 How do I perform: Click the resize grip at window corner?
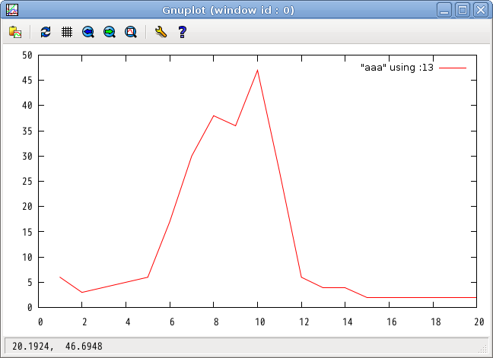click(x=483, y=348)
